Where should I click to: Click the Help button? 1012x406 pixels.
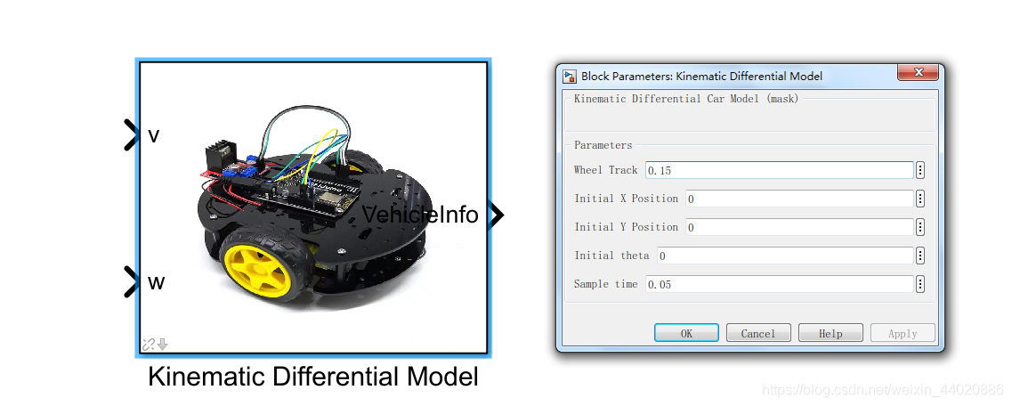[830, 333]
